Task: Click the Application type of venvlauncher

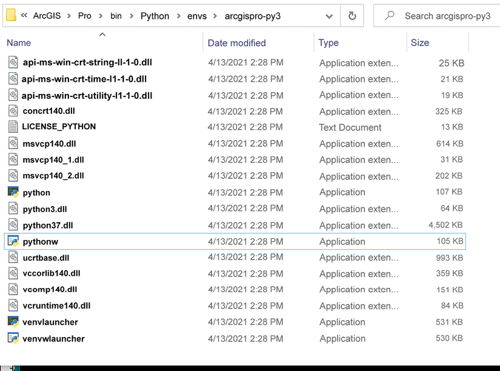Action: 342,322
